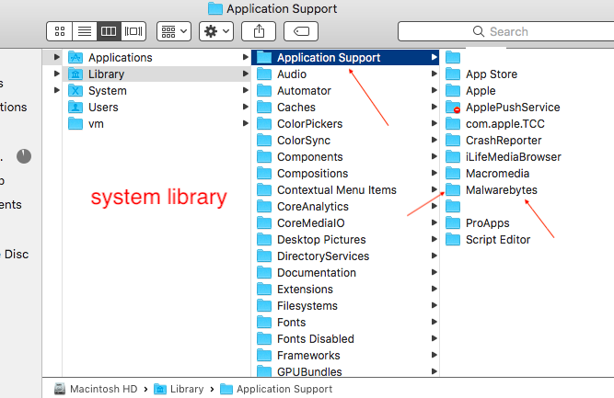Click the Components folder icon
The image size is (614, 398).
click(264, 157)
